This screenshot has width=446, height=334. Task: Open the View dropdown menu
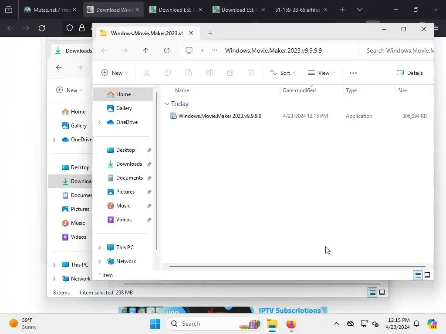[321, 73]
